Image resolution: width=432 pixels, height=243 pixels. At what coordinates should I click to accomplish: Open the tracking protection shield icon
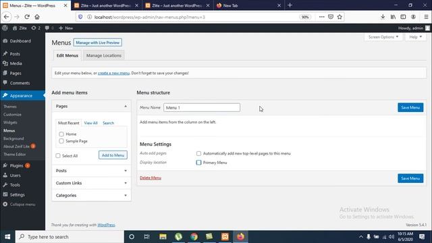80,17
